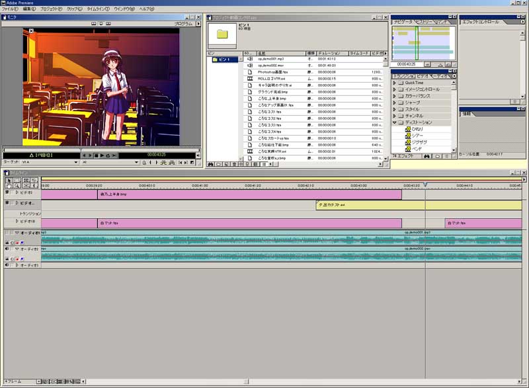The height and width of the screenshot is (388, 529).
Task: Click the speaker icon of op_demo001.mp3
Action: [x=250, y=59]
